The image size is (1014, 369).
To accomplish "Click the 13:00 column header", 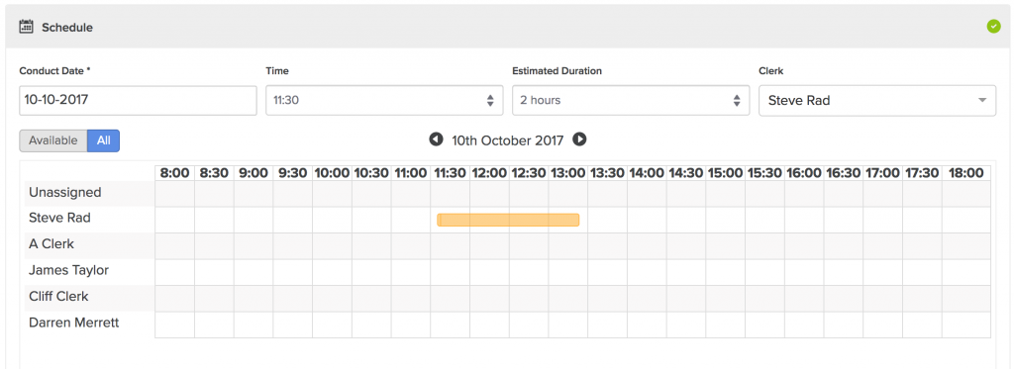I will [568, 173].
